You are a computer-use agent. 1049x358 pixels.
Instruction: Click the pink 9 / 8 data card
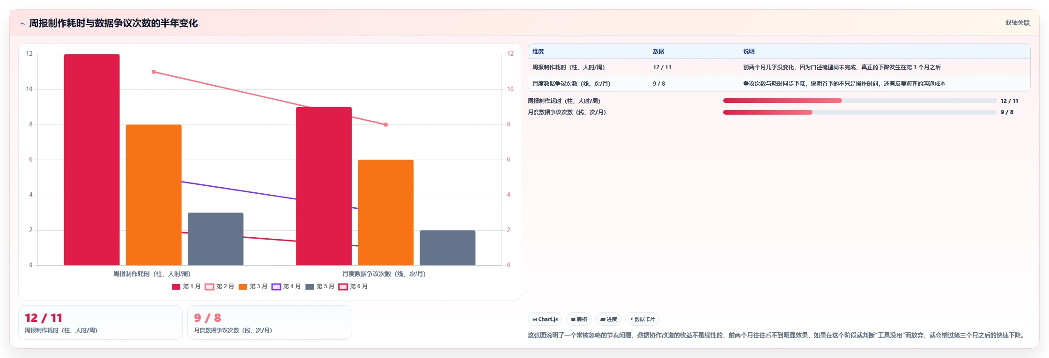[269, 322]
